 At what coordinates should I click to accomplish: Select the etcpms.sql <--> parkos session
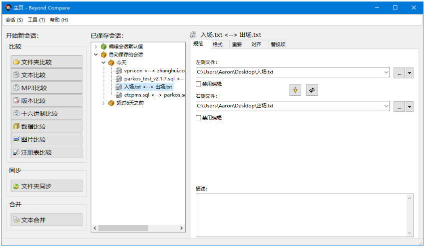coord(154,95)
